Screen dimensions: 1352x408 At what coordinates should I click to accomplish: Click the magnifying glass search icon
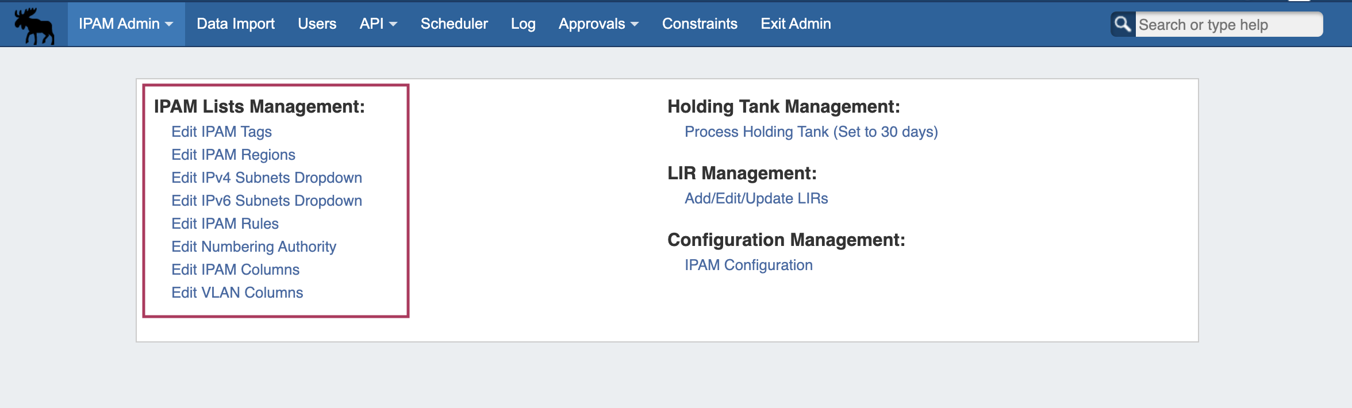pyautogui.click(x=1122, y=24)
